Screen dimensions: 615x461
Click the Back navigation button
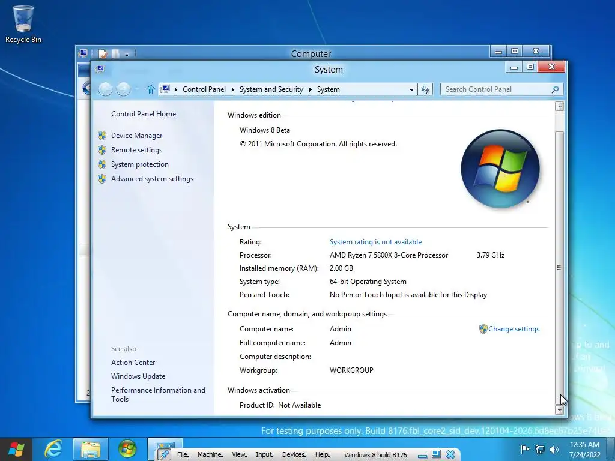(x=105, y=89)
